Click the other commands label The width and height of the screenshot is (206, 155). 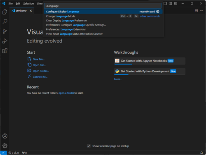150,16
